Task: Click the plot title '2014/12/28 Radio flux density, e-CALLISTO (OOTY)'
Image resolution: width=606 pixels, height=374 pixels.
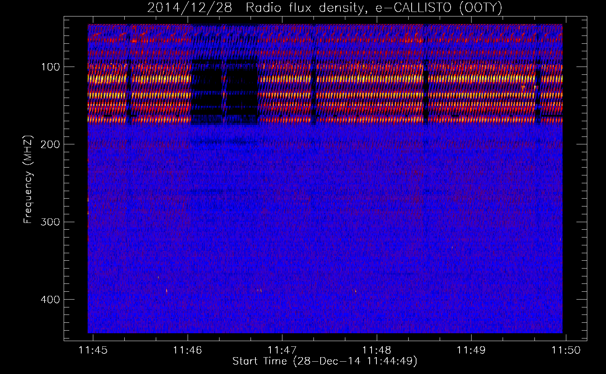Action: 325,7
